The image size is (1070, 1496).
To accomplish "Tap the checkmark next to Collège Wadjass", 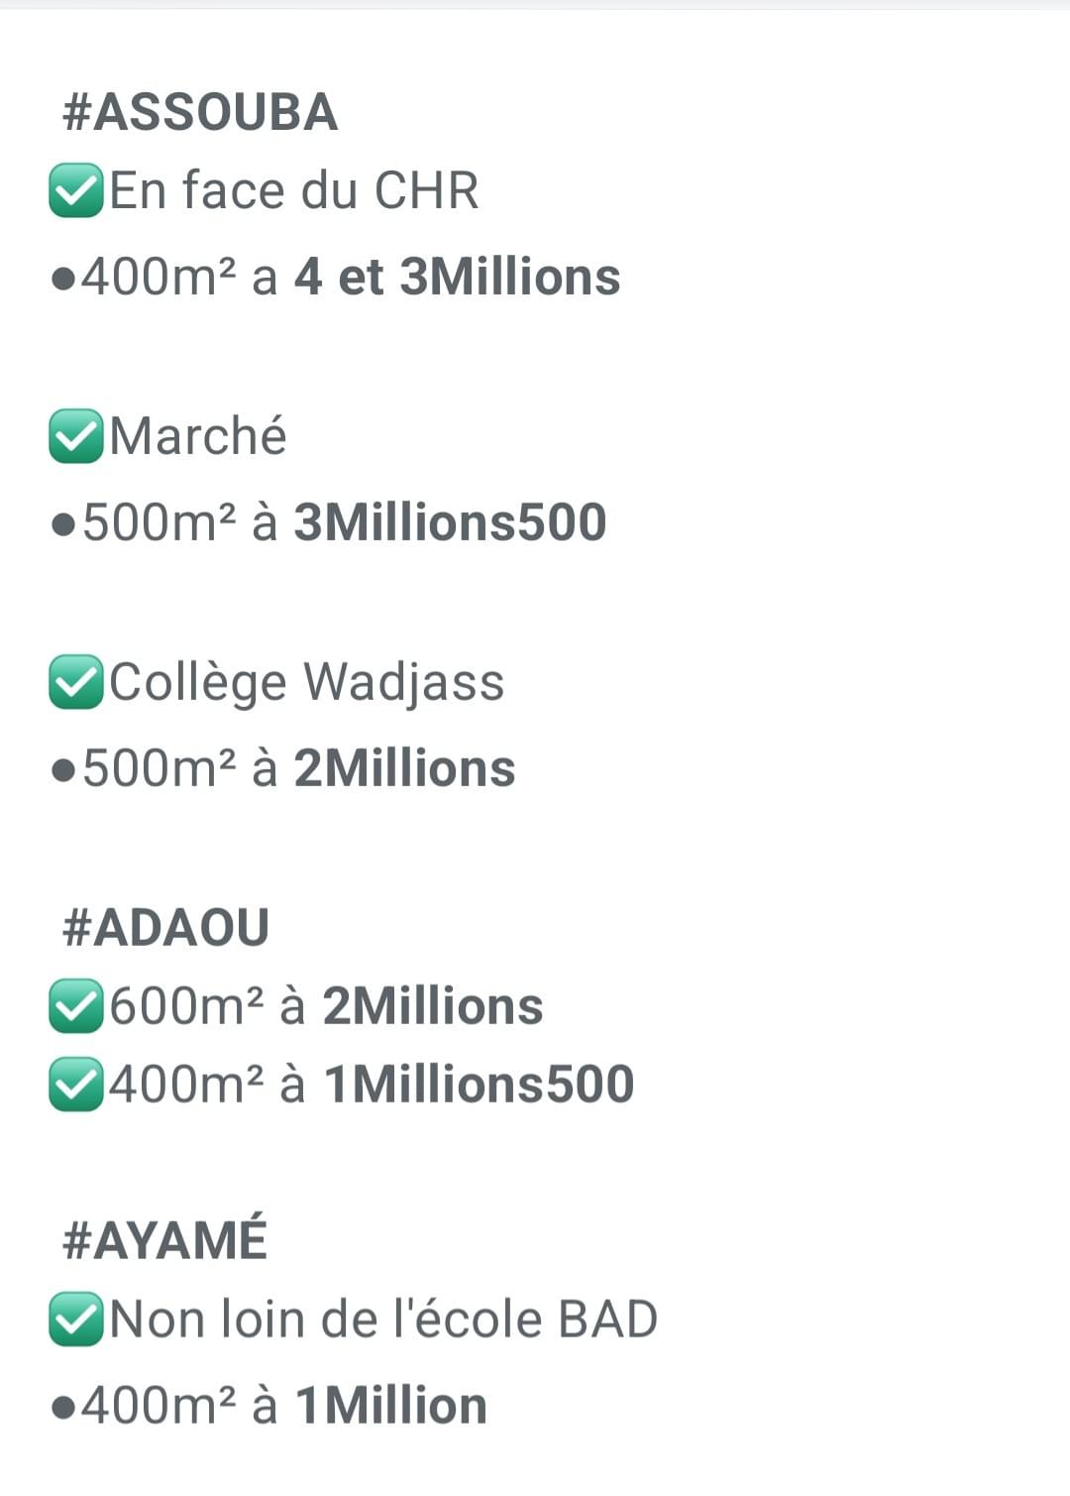I will tap(75, 682).
